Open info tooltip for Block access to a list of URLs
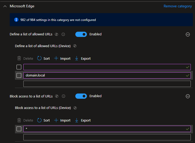The image size is (195, 143). coord(64,96)
